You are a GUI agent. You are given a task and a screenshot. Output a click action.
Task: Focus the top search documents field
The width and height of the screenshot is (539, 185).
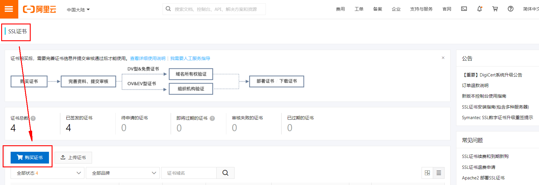tap(214, 9)
